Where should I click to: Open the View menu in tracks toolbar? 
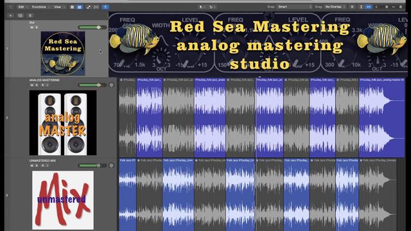tap(59, 7)
